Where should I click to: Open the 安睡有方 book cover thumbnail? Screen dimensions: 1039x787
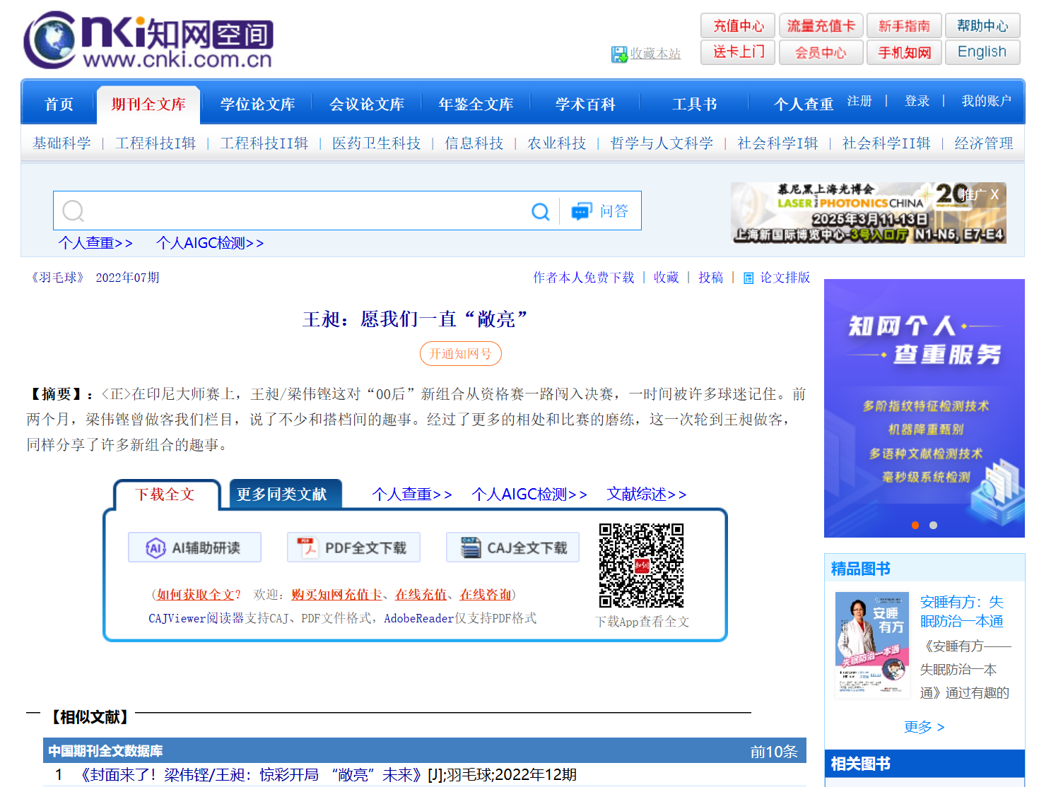click(872, 645)
